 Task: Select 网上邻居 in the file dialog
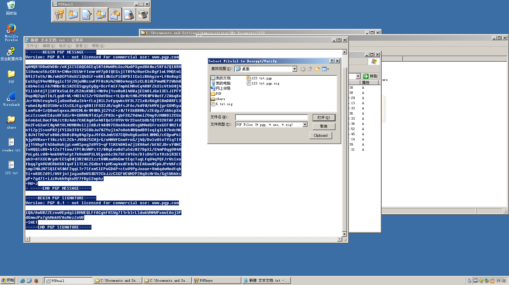pos(221,88)
